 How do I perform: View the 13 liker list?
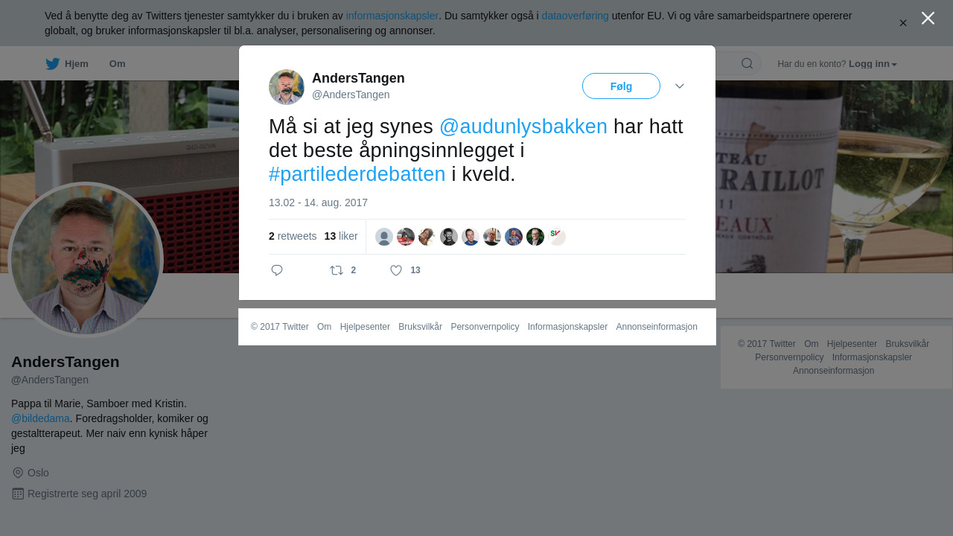point(341,236)
